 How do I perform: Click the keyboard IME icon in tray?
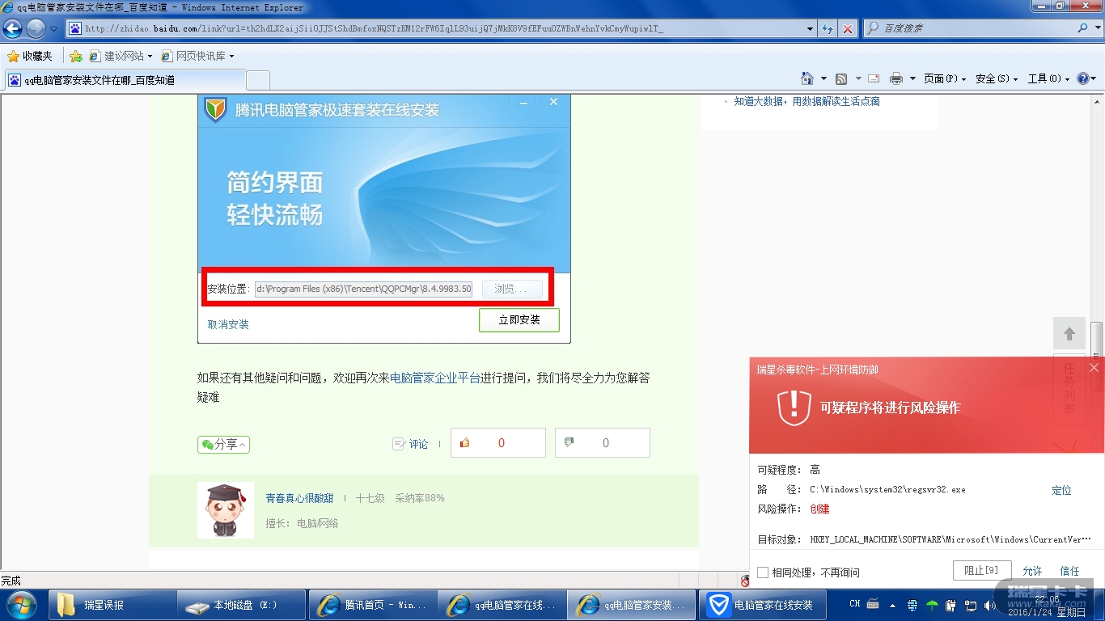874,604
